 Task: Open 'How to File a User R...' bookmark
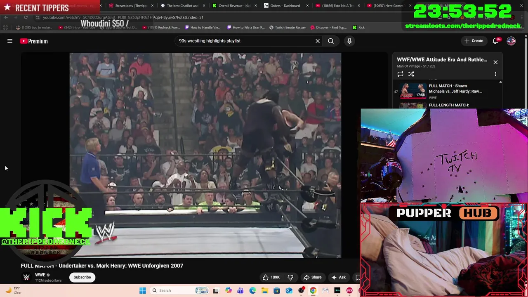(245, 27)
